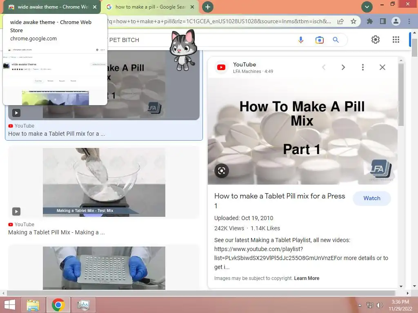
Task: Close the wide awake theme tab
Action: [95, 7]
